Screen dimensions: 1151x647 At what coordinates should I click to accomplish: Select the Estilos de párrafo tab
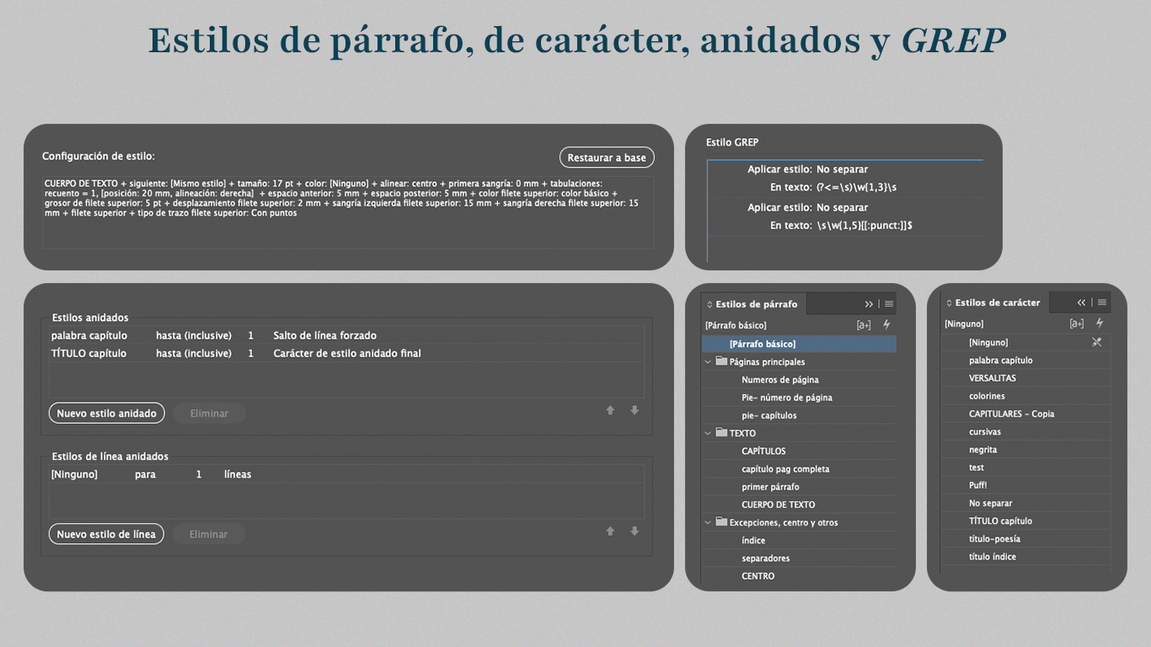coord(754,304)
